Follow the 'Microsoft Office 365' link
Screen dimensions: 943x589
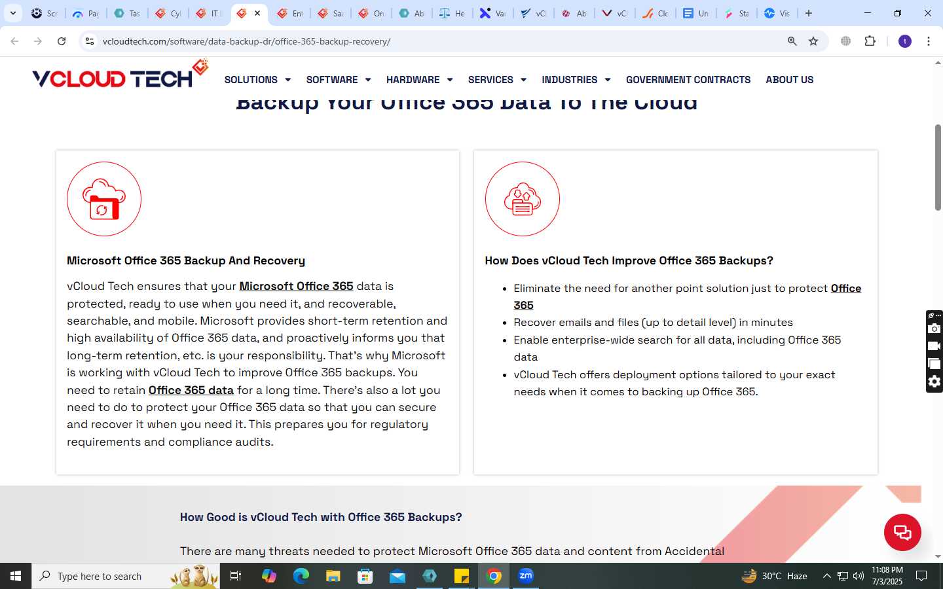click(296, 286)
